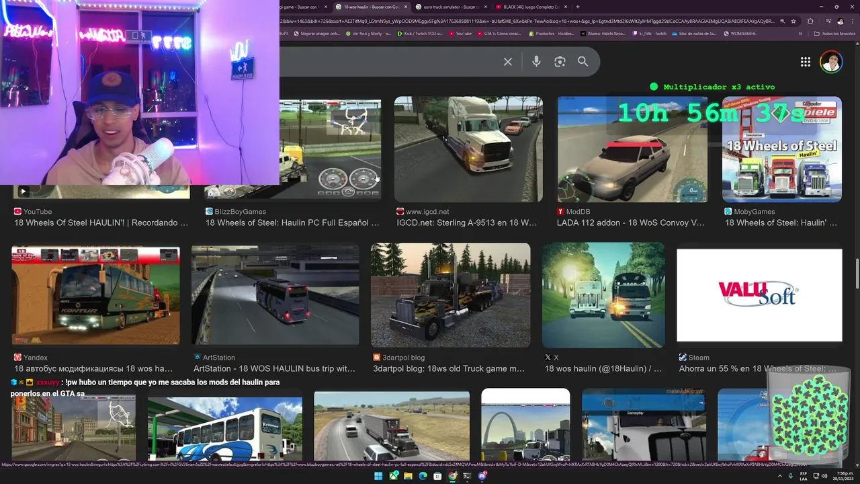Open the 'GTA V: Cómo crear...' bookmark
Image resolution: width=860 pixels, height=484 pixels.
point(499,34)
